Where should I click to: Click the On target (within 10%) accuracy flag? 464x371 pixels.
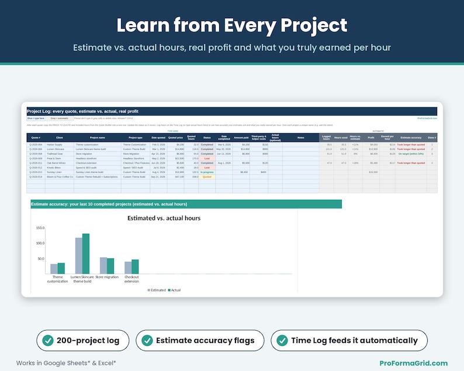411,154
